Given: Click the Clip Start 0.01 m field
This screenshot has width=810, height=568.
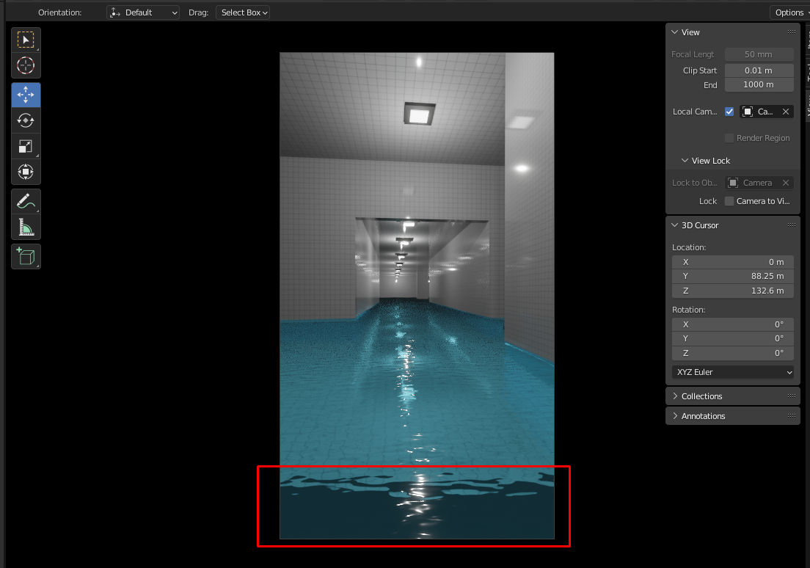Looking at the screenshot, I should tap(759, 70).
